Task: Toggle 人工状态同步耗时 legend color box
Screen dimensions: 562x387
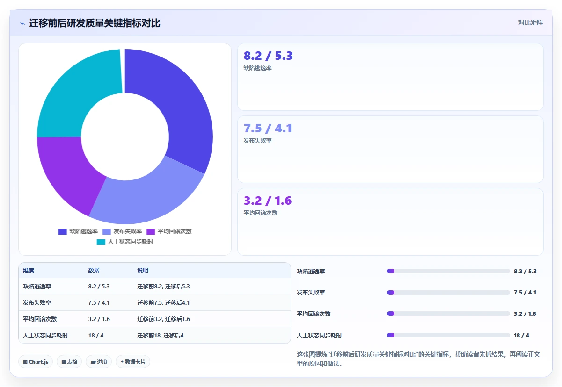Action: point(101,242)
